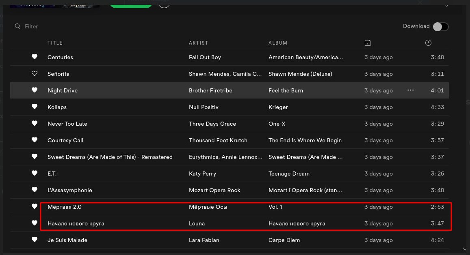This screenshot has height=255, width=470.
Task: Open the album Teenage Dream
Action: pos(289,174)
